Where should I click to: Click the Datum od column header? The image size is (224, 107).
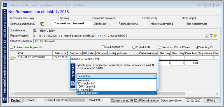coord(60,53)
